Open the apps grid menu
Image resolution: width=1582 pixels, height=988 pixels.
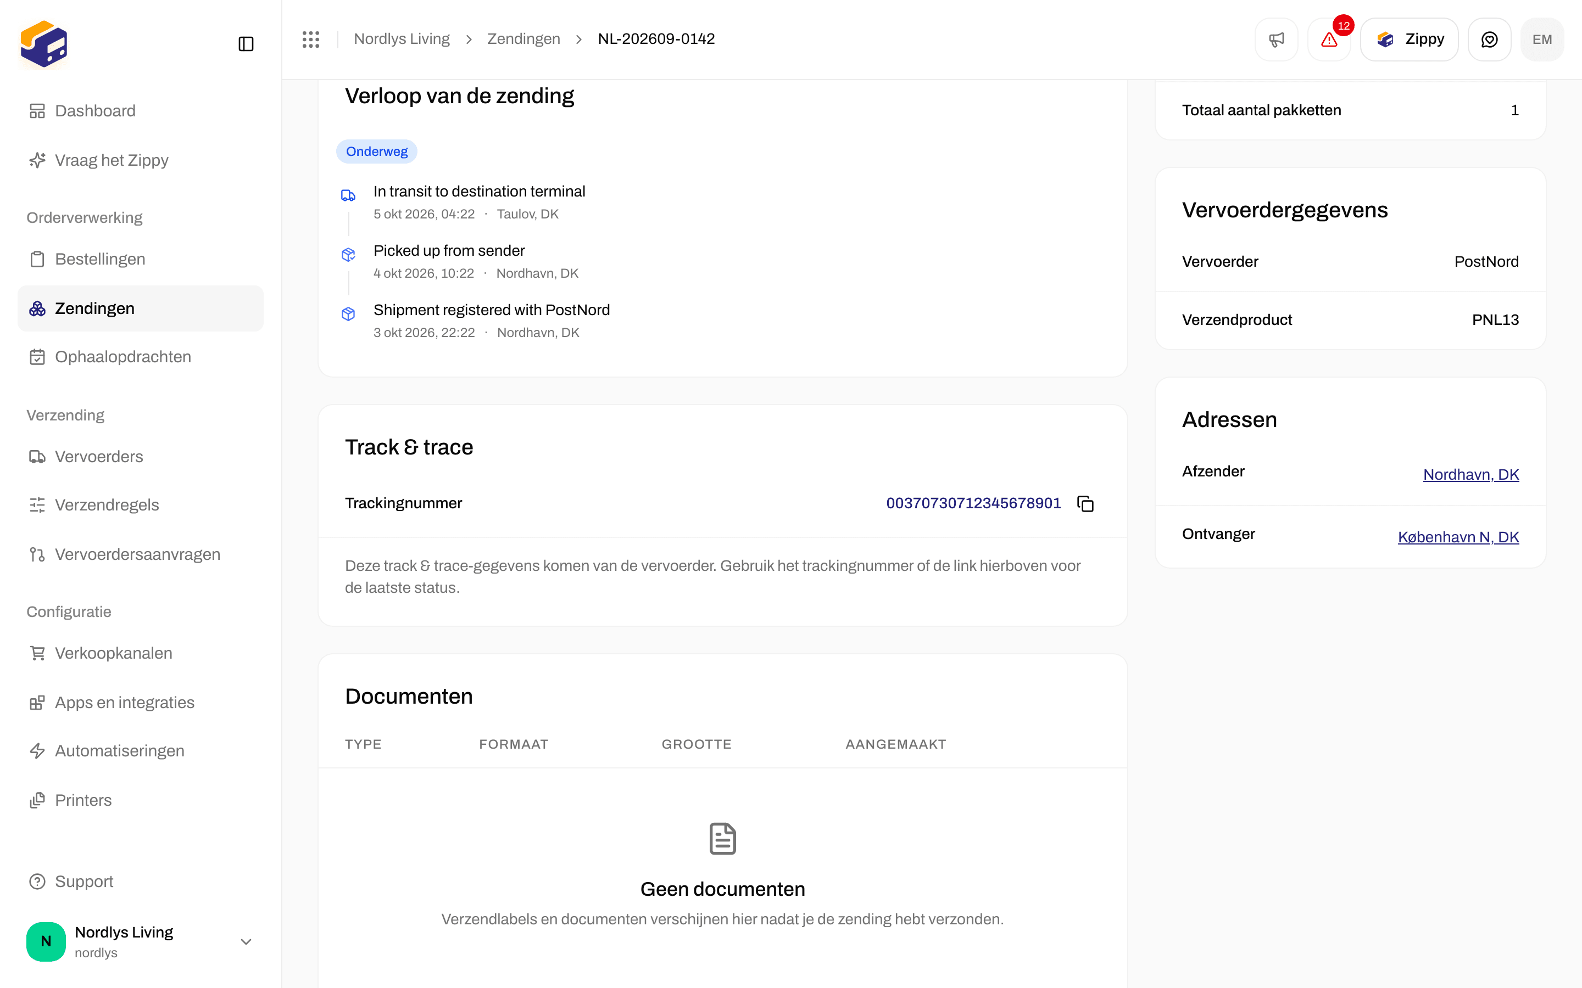(x=311, y=39)
